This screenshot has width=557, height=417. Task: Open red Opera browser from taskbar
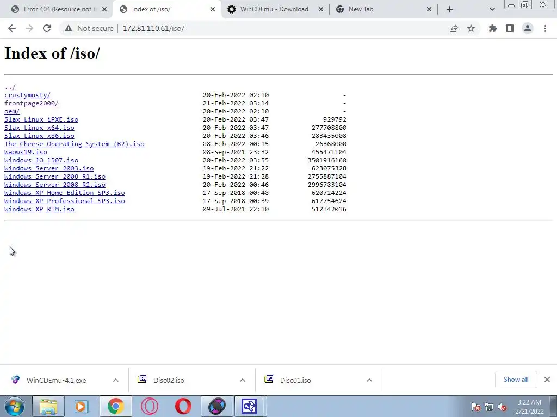[x=183, y=406]
